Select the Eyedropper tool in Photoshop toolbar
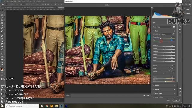192x108 pixels. (2, 25)
